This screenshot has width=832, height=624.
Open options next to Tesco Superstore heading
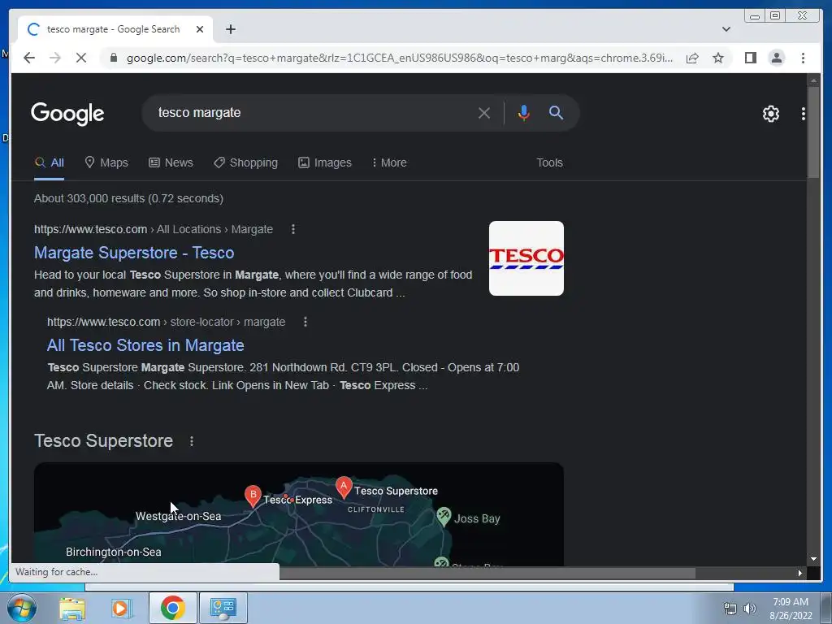[x=192, y=441]
